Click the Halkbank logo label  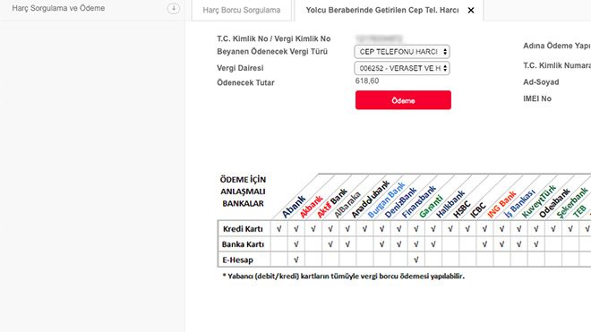pyautogui.click(x=450, y=204)
